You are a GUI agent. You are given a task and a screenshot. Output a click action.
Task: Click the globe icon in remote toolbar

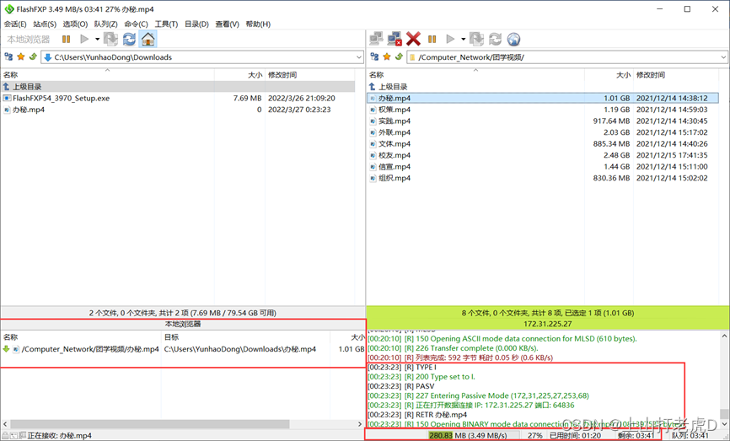513,39
